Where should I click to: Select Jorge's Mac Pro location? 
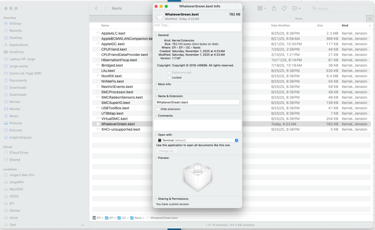point(21,175)
